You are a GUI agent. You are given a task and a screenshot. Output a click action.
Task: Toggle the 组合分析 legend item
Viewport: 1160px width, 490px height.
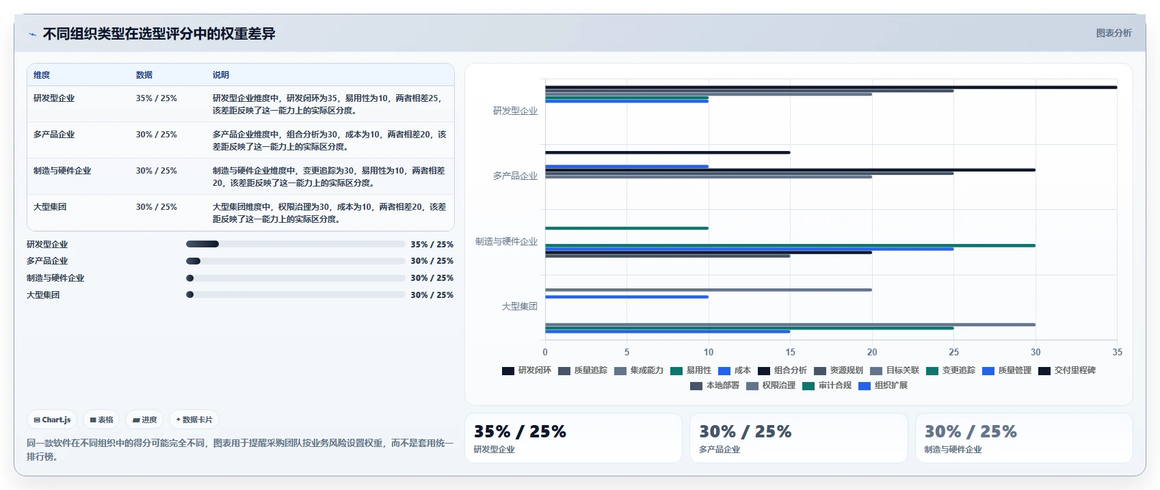[x=782, y=370]
